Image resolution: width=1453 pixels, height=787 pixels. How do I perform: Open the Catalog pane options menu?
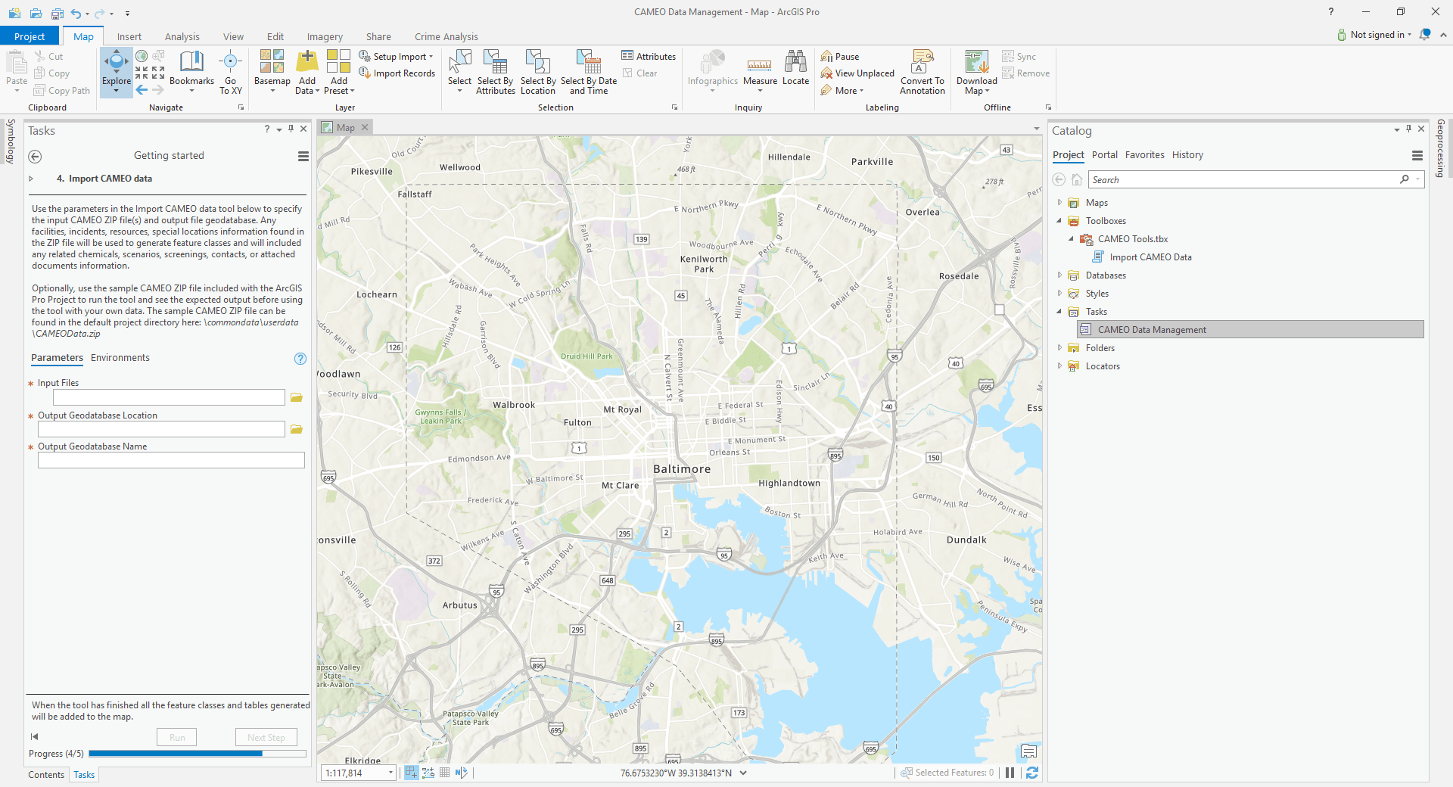point(1417,155)
